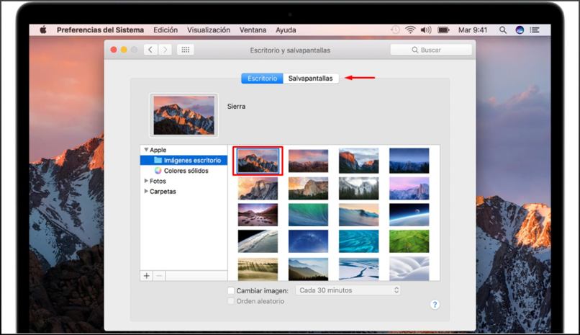The width and height of the screenshot is (580, 335).
Task: Open the Ventana menu
Action: pos(253,30)
